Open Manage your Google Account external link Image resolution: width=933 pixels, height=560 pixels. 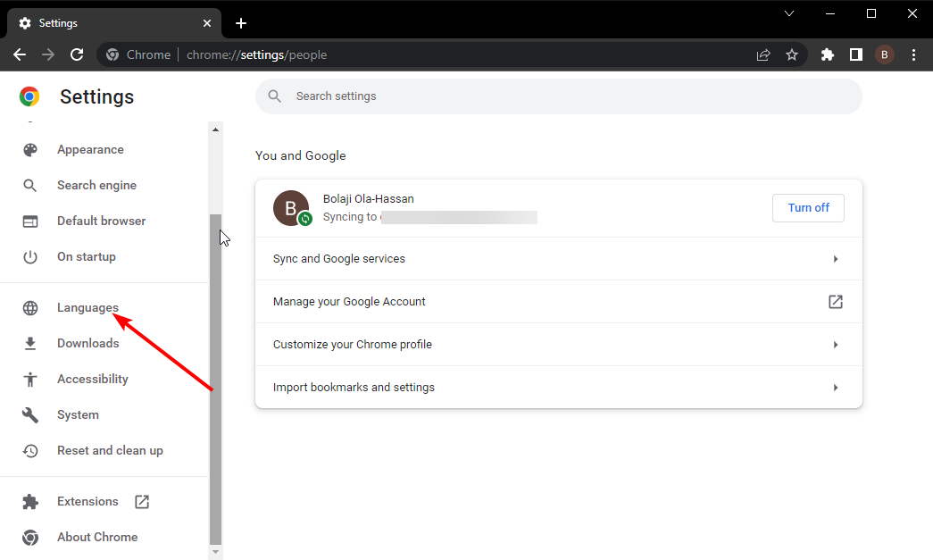click(x=836, y=302)
